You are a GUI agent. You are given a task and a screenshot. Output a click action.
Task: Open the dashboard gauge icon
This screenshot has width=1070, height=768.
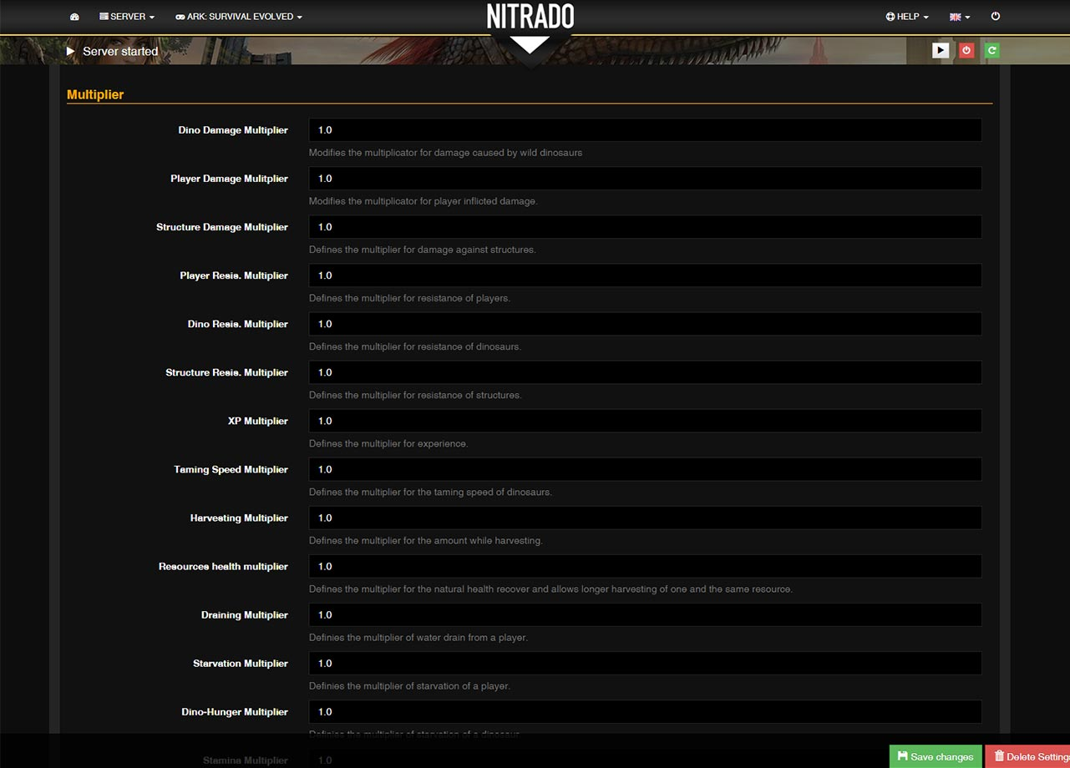pyautogui.click(x=74, y=17)
